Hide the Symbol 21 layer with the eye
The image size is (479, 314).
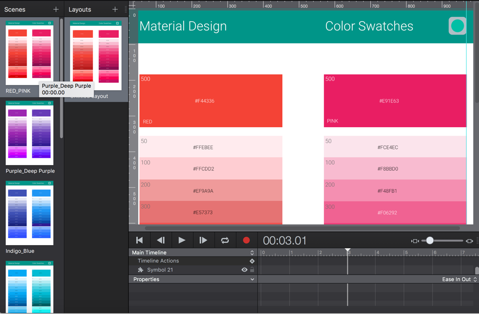pos(244,270)
